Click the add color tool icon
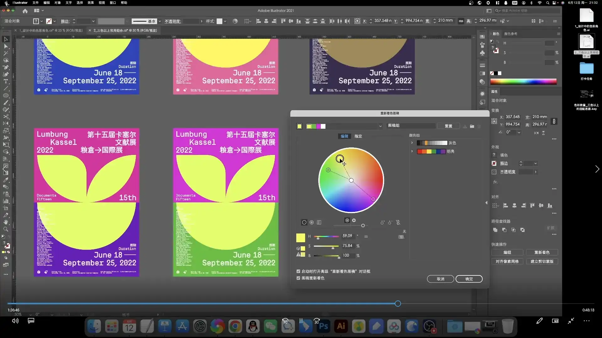The image size is (602, 338). click(382, 223)
